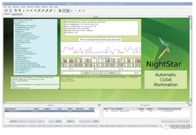The width and height of the screenshot is (196, 135).
Task: Click the Daemon column header
Action: 18,109
